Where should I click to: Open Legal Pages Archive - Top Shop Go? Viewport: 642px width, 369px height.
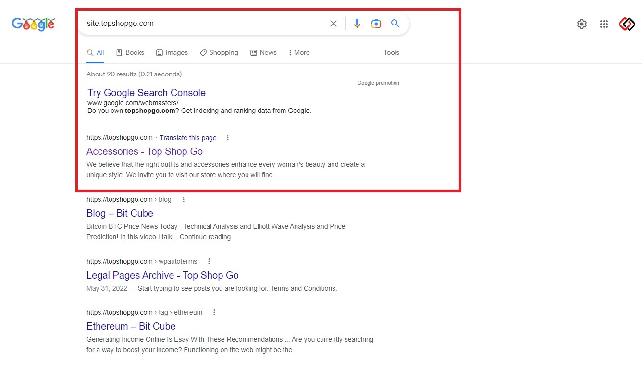click(x=162, y=275)
